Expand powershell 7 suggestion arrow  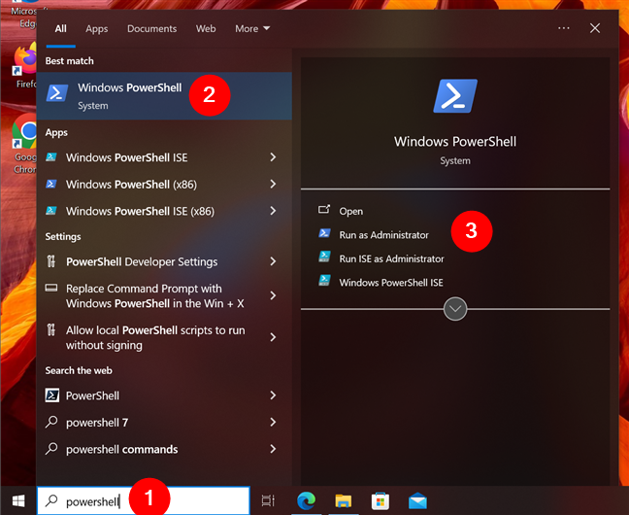[273, 422]
